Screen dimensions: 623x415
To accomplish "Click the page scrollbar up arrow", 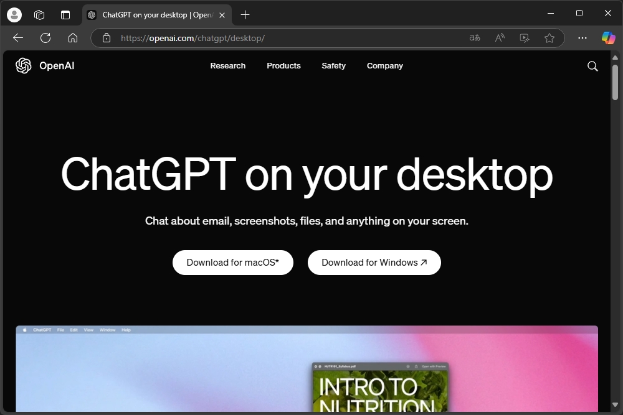I will coord(615,58).
